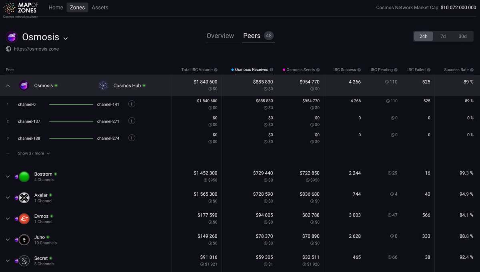This screenshot has height=272, width=480.
Task: Sort by Osmosis Sends column
Action: [x=301, y=70]
